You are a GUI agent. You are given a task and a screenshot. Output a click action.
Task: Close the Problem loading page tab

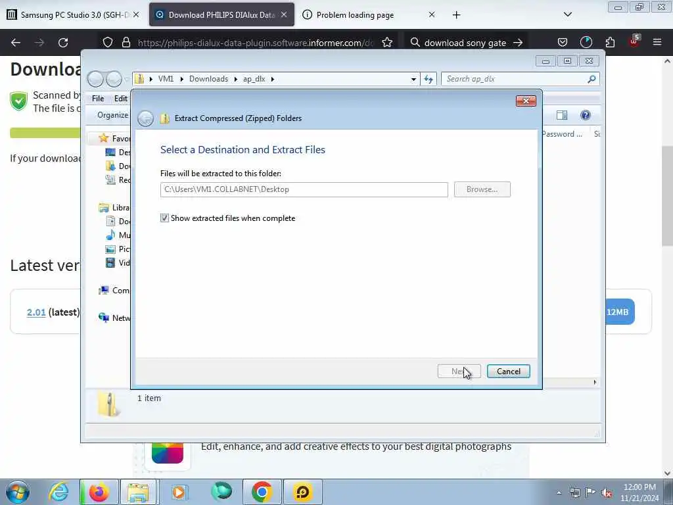pyautogui.click(x=431, y=15)
